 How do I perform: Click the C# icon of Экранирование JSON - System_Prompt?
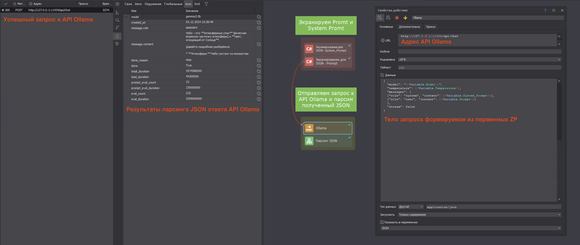tap(309, 49)
